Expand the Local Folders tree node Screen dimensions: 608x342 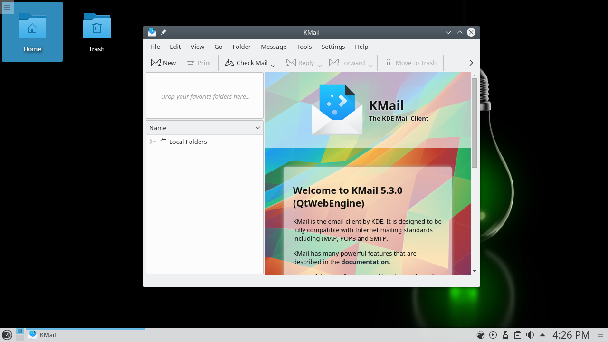(x=151, y=142)
